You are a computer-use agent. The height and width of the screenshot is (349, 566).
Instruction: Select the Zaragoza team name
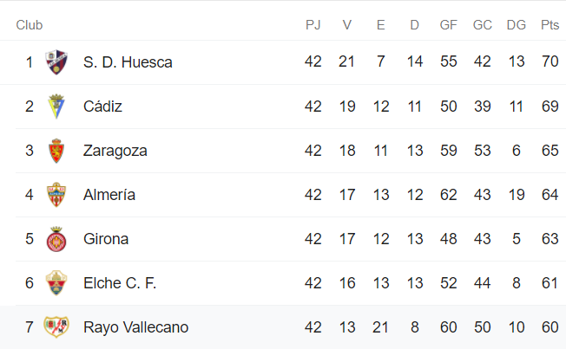coord(115,151)
